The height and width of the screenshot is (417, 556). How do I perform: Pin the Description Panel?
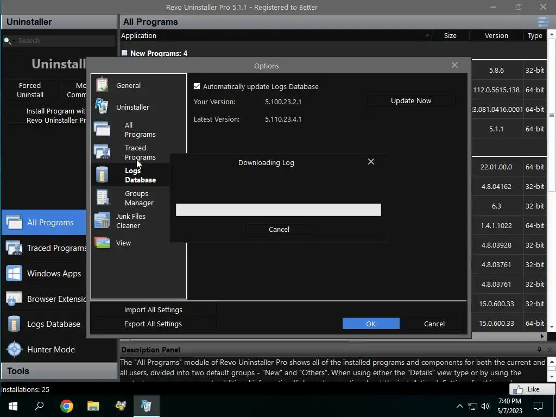point(539,350)
